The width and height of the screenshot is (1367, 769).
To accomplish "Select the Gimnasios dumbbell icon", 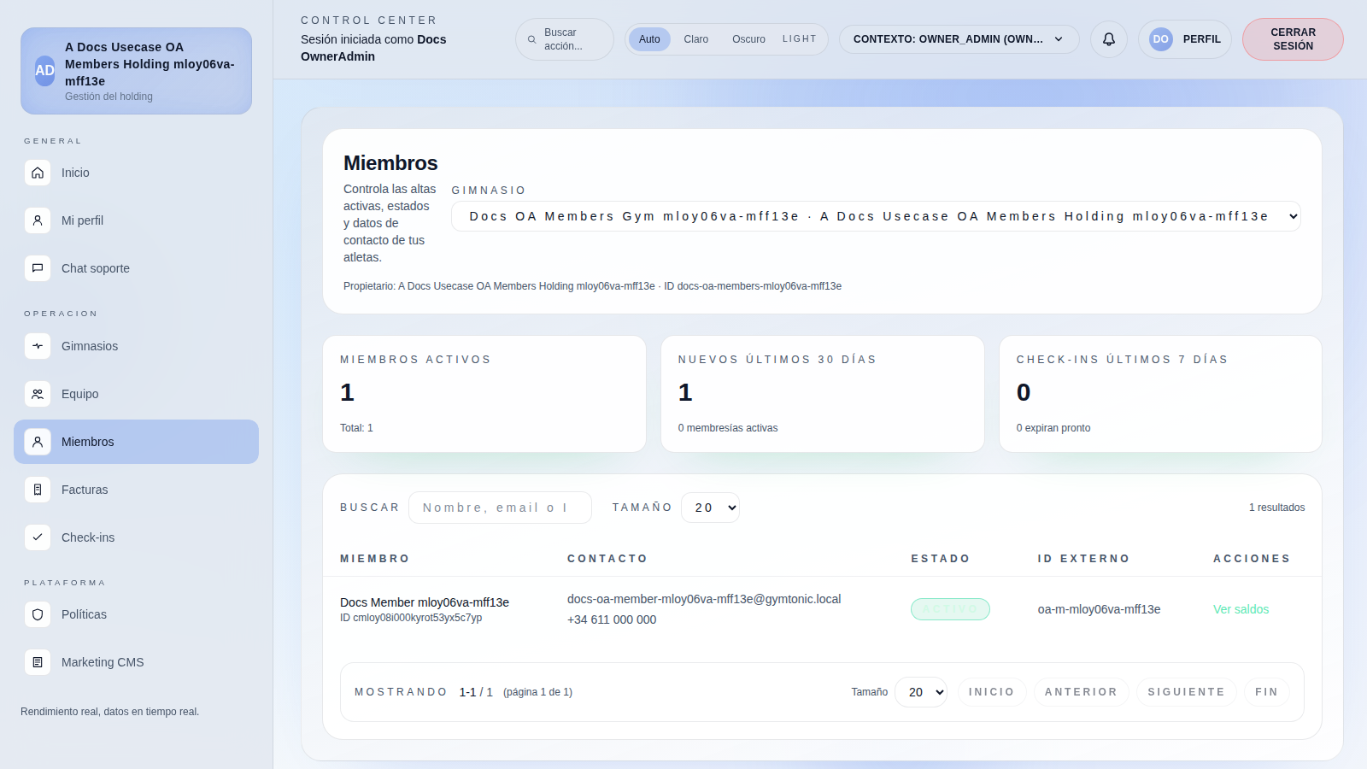I will tap(38, 346).
